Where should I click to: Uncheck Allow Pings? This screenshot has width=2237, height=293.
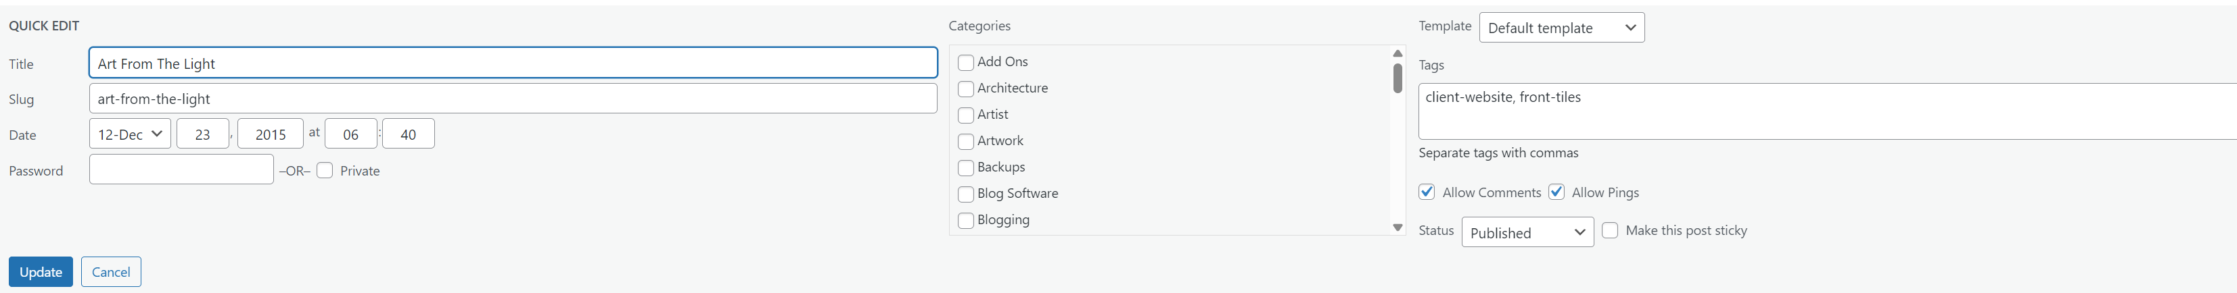(x=1556, y=192)
